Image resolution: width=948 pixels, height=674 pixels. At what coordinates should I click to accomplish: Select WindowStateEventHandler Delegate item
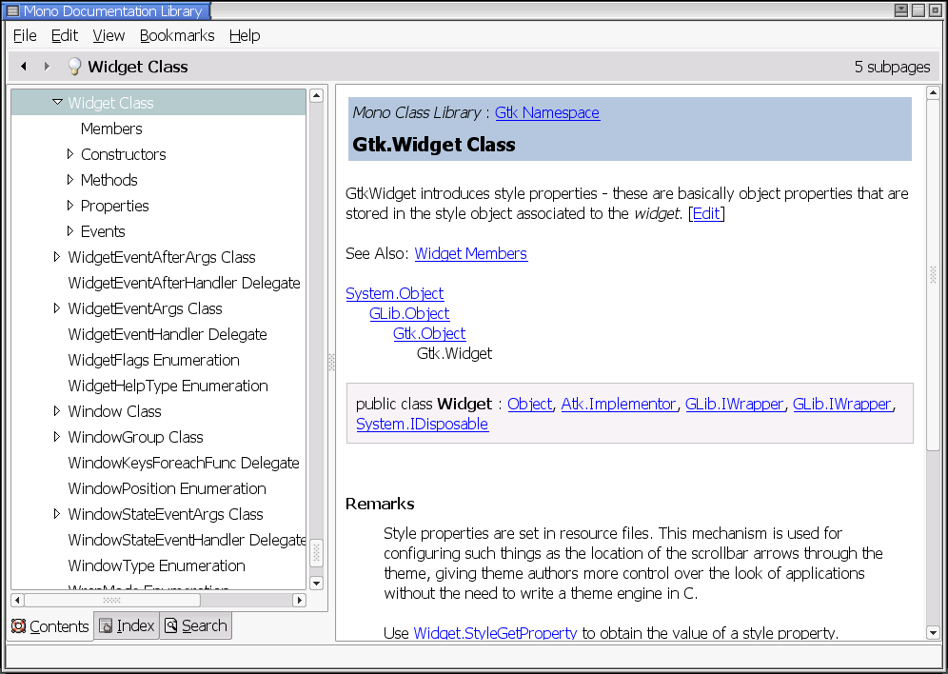pyautogui.click(x=187, y=540)
